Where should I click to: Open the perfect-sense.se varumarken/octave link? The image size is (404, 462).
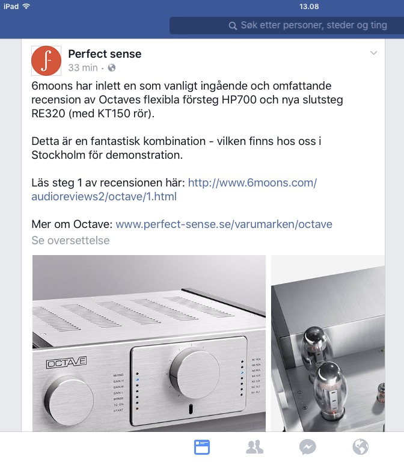point(224,224)
